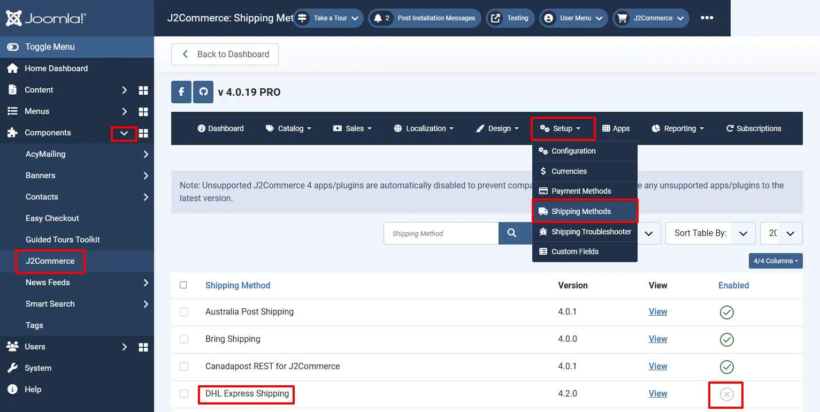
Task: Check the Canadapost REST row checkbox
Action: pyautogui.click(x=184, y=367)
